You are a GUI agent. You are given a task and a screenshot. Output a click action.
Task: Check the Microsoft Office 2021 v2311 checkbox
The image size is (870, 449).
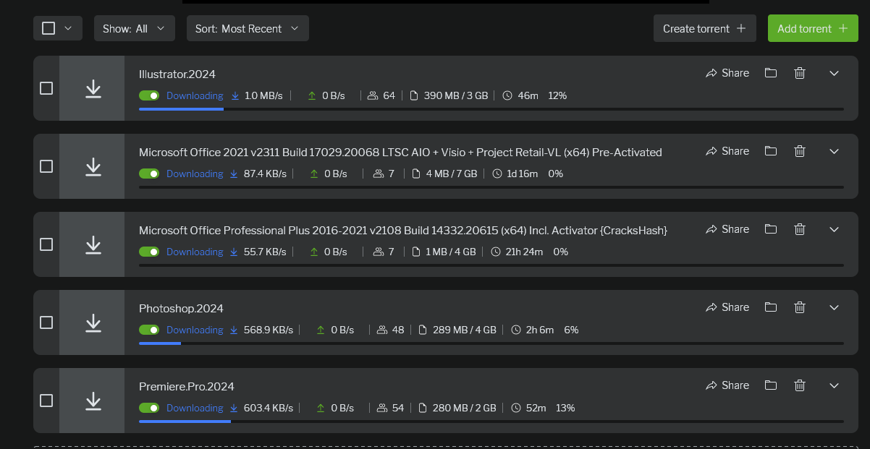pyautogui.click(x=46, y=166)
